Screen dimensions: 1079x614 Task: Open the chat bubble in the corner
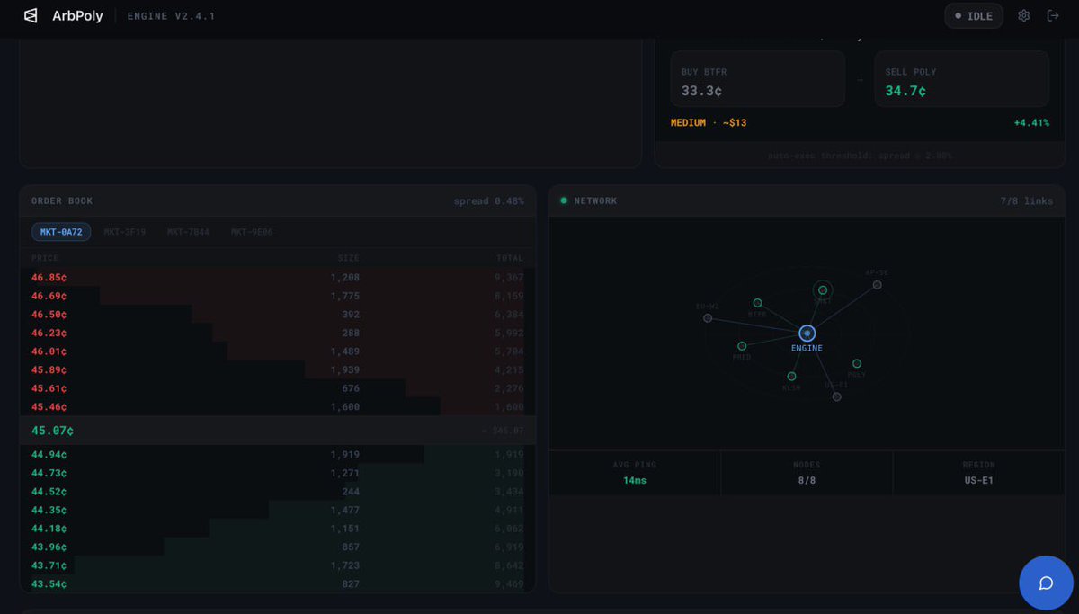tap(1046, 583)
